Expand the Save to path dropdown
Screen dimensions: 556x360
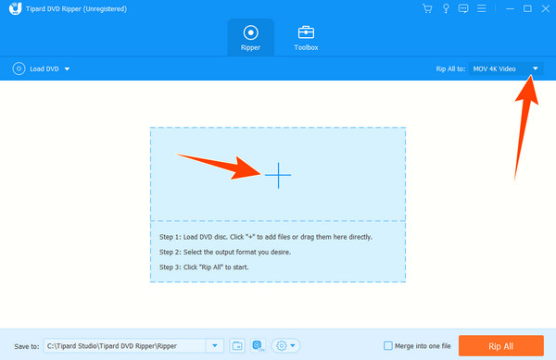(x=215, y=346)
